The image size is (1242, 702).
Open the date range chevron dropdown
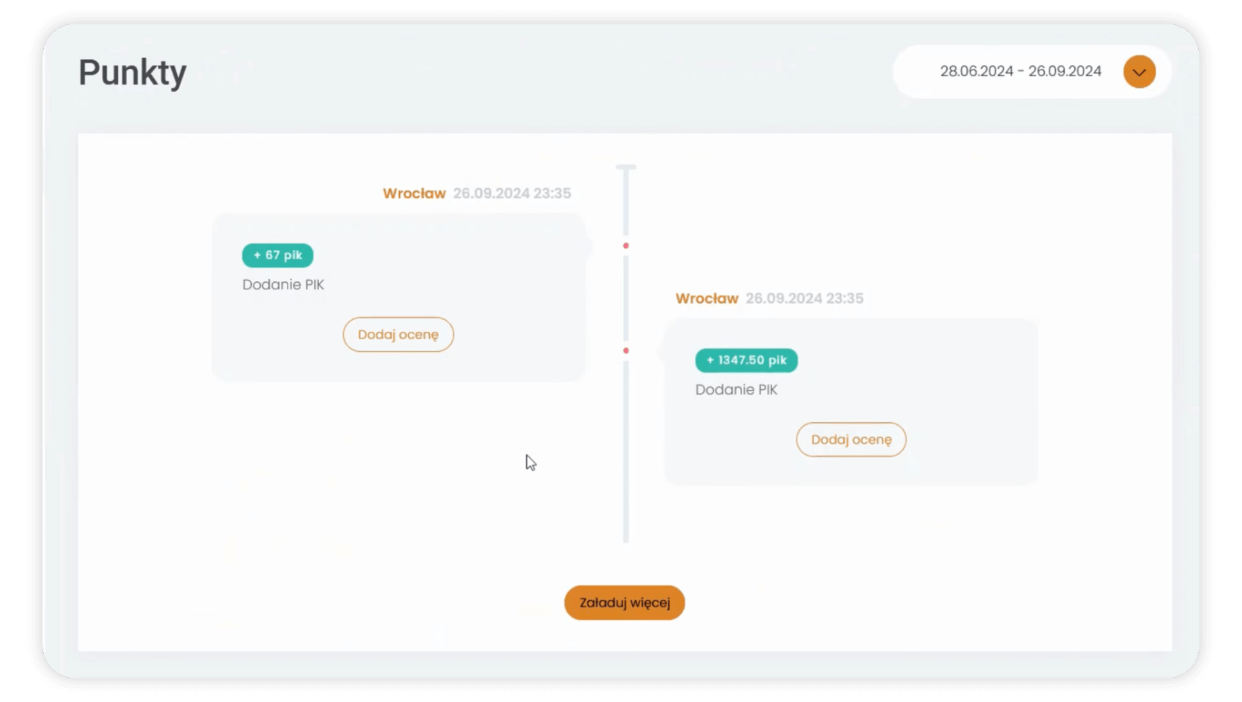pyautogui.click(x=1139, y=72)
